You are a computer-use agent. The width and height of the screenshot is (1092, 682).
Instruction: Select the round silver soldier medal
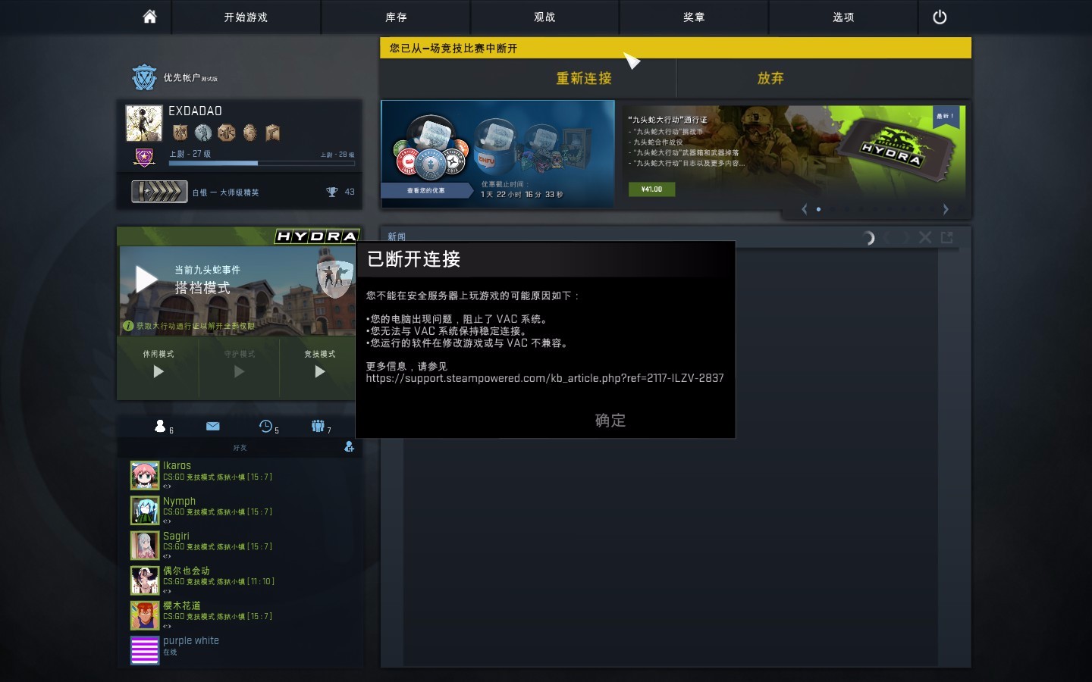coord(202,133)
